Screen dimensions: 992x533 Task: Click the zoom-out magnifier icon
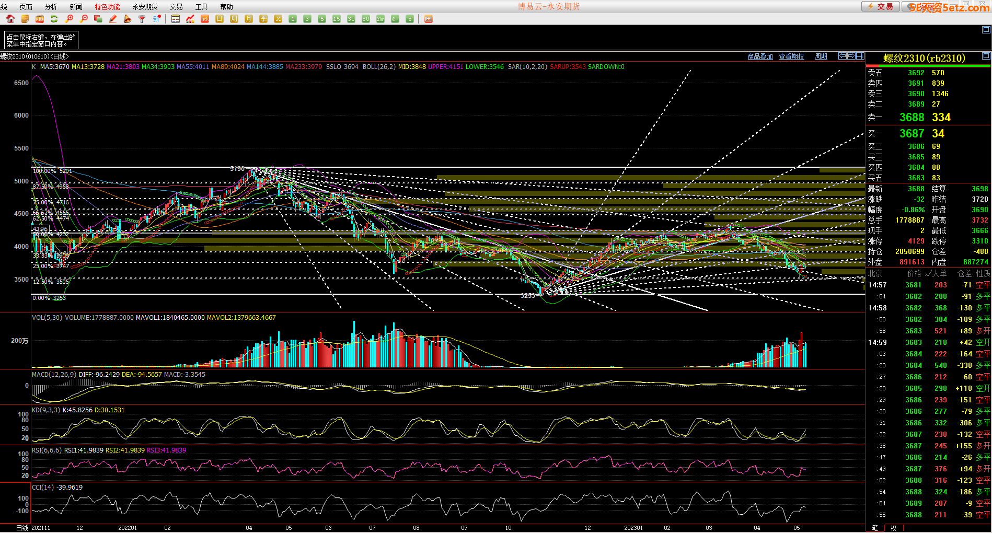(x=84, y=19)
